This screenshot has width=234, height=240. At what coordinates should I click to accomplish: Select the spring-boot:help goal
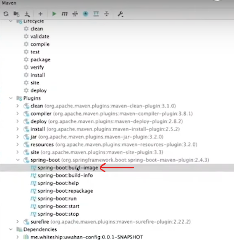(58, 183)
